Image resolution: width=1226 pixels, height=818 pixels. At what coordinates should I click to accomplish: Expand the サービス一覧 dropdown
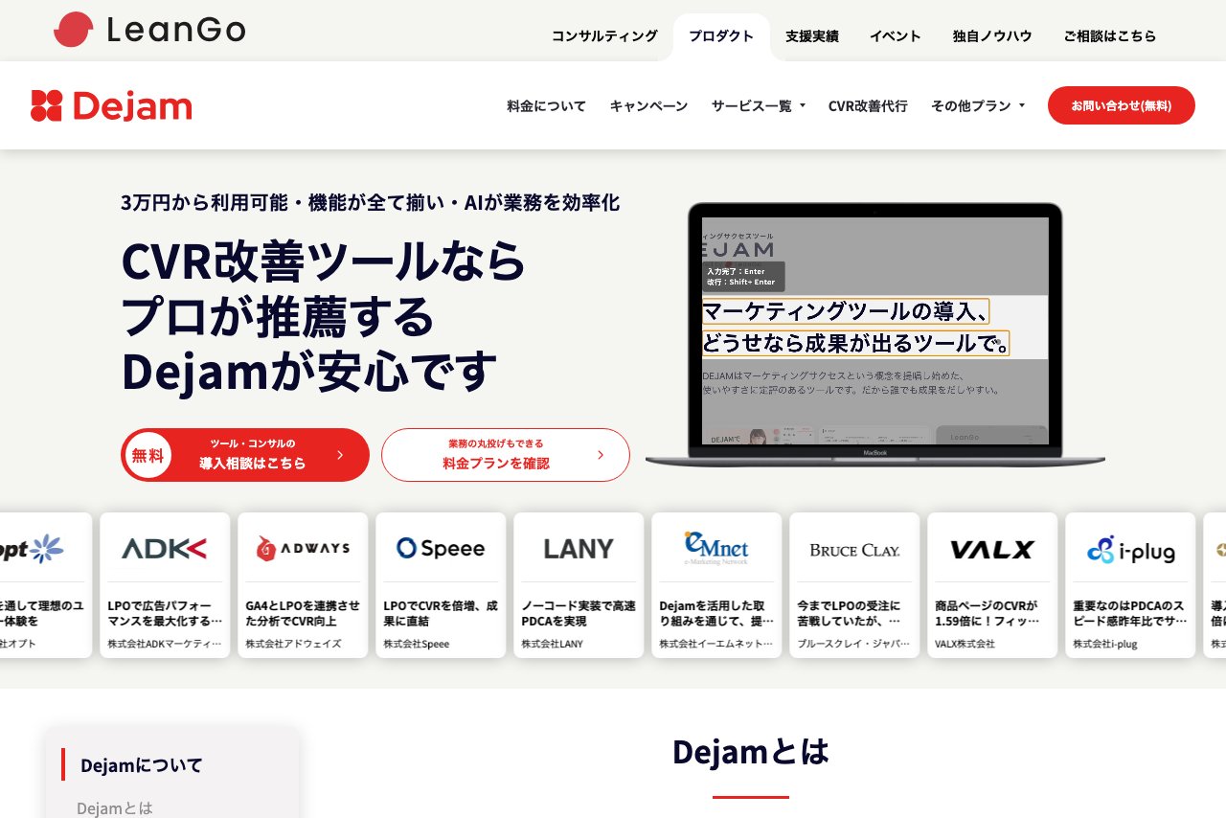pyautogui.click(x=759, y=106)
